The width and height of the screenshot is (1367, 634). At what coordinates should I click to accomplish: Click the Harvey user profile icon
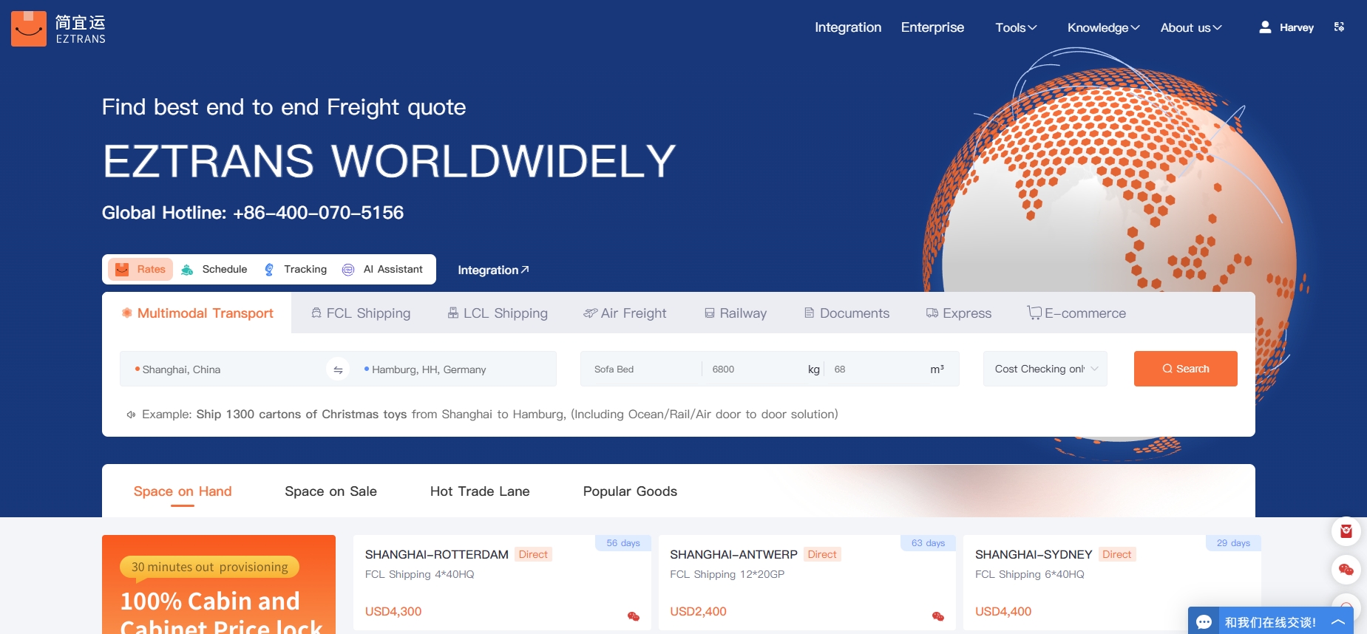(1265, 27)
